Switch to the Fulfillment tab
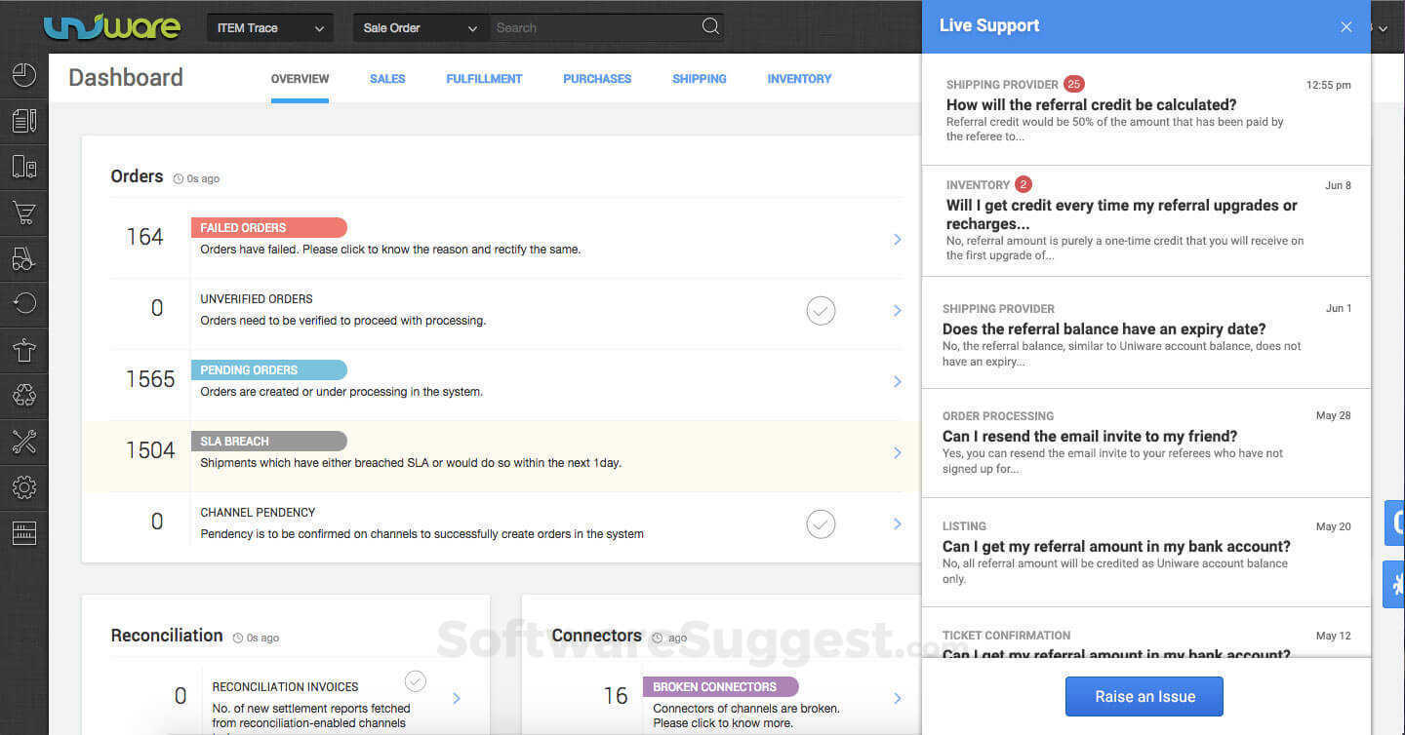 click(x=484, y=79)
